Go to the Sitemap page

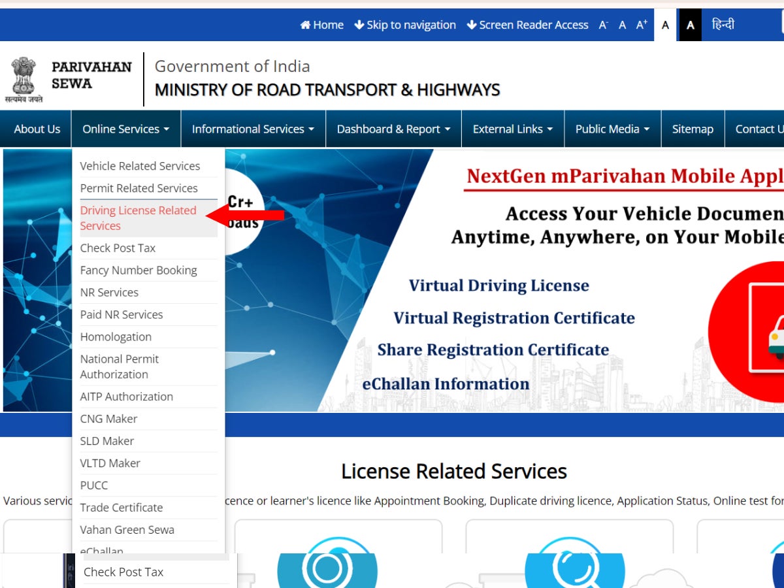pos(693,129)
